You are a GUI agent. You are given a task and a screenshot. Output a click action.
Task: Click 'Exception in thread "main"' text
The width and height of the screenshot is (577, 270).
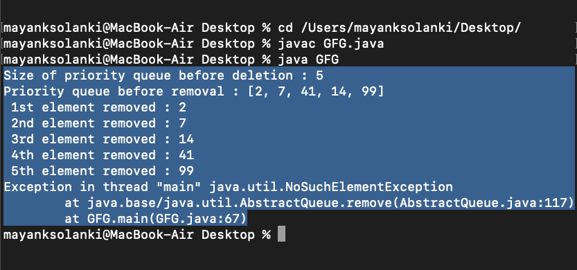pos(103,187)
